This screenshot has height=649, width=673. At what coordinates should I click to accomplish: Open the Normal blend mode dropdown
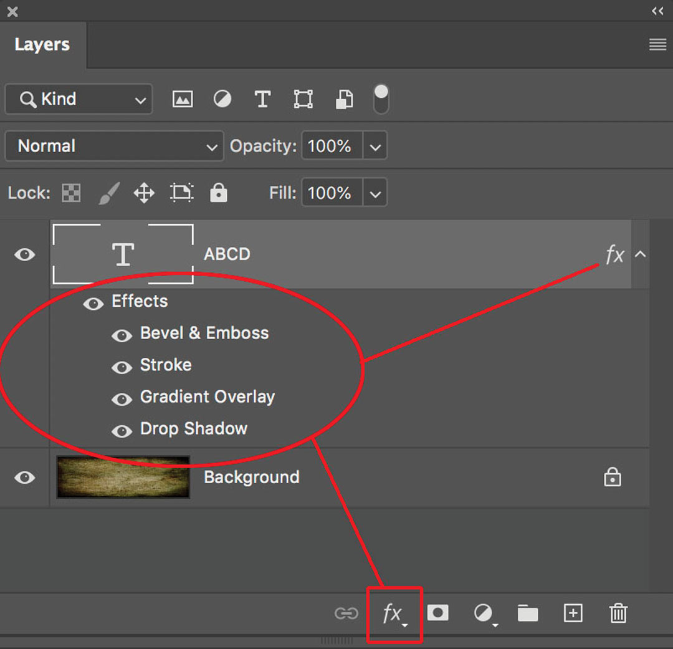pyautogui.click(x=114, y=146)
